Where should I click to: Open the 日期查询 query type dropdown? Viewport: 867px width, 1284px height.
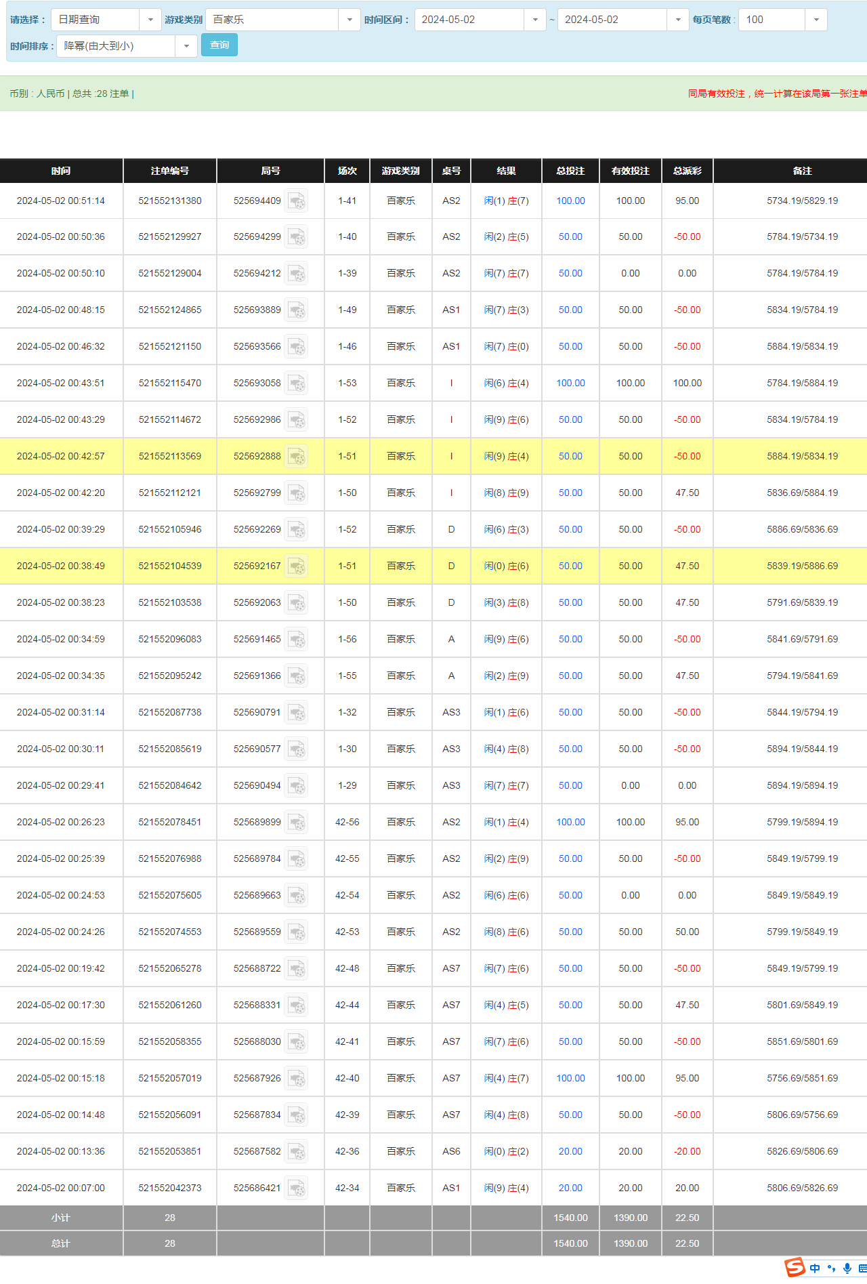[x=106, y=20]
